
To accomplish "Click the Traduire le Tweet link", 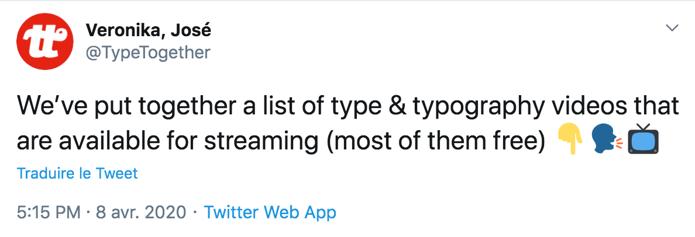I will [77, 173].
